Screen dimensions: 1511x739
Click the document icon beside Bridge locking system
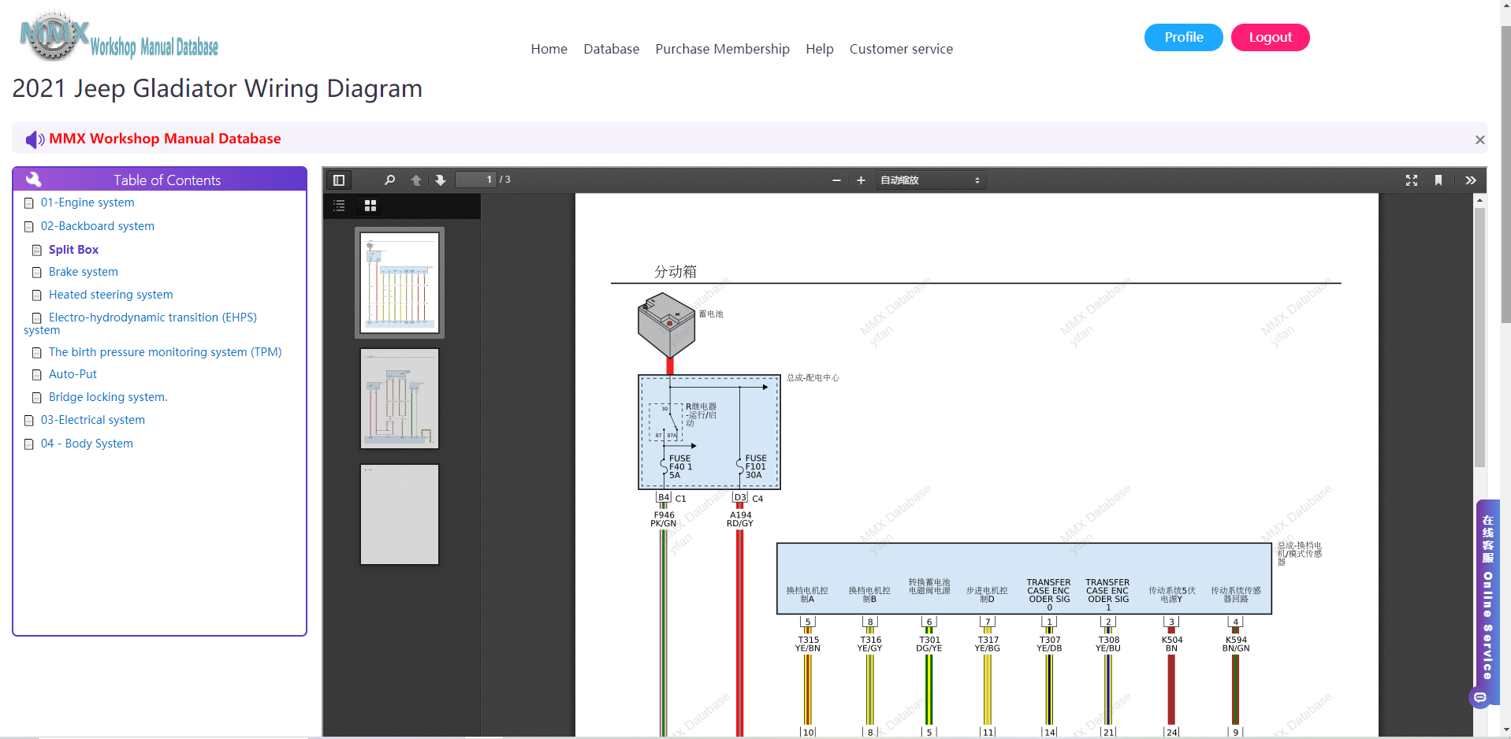[x=36, y=398]
